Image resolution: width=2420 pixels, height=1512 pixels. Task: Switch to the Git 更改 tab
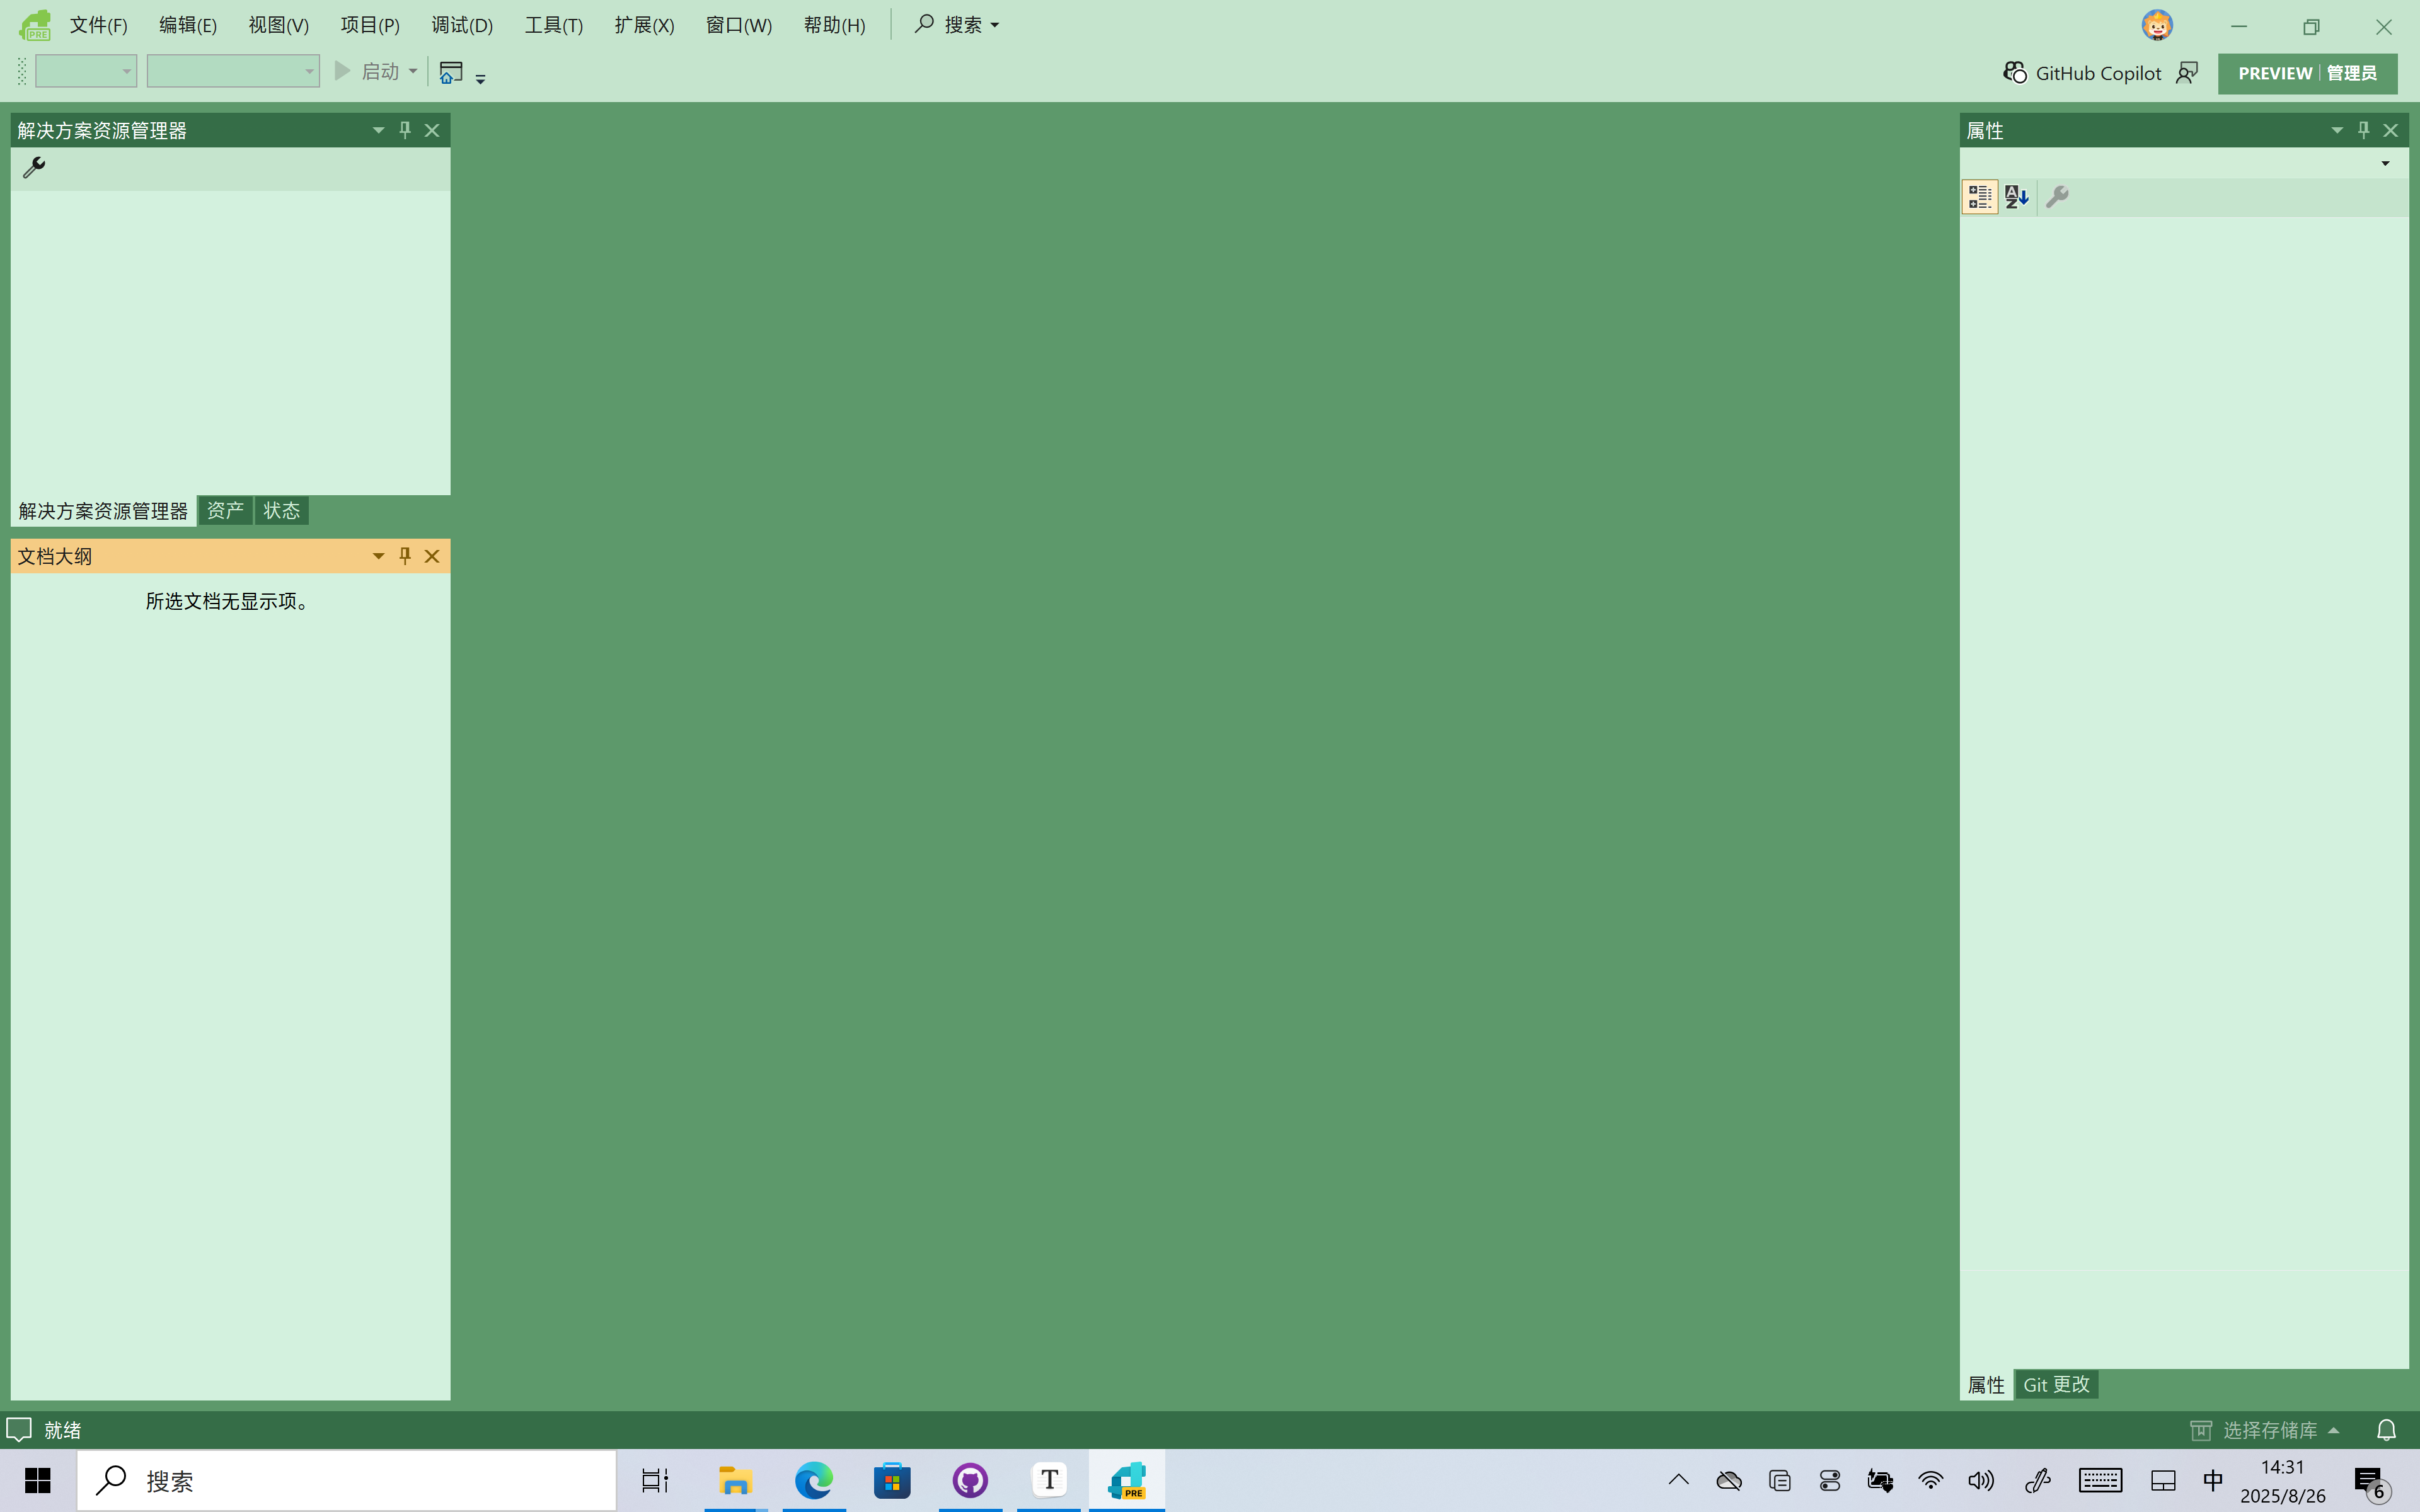2056,1384
